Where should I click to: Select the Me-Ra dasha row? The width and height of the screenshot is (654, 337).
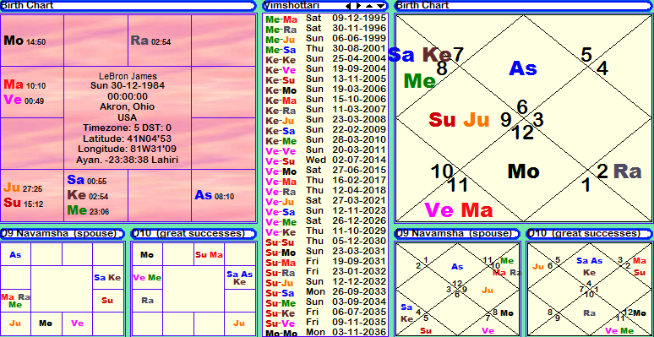[x=326, y=30]
